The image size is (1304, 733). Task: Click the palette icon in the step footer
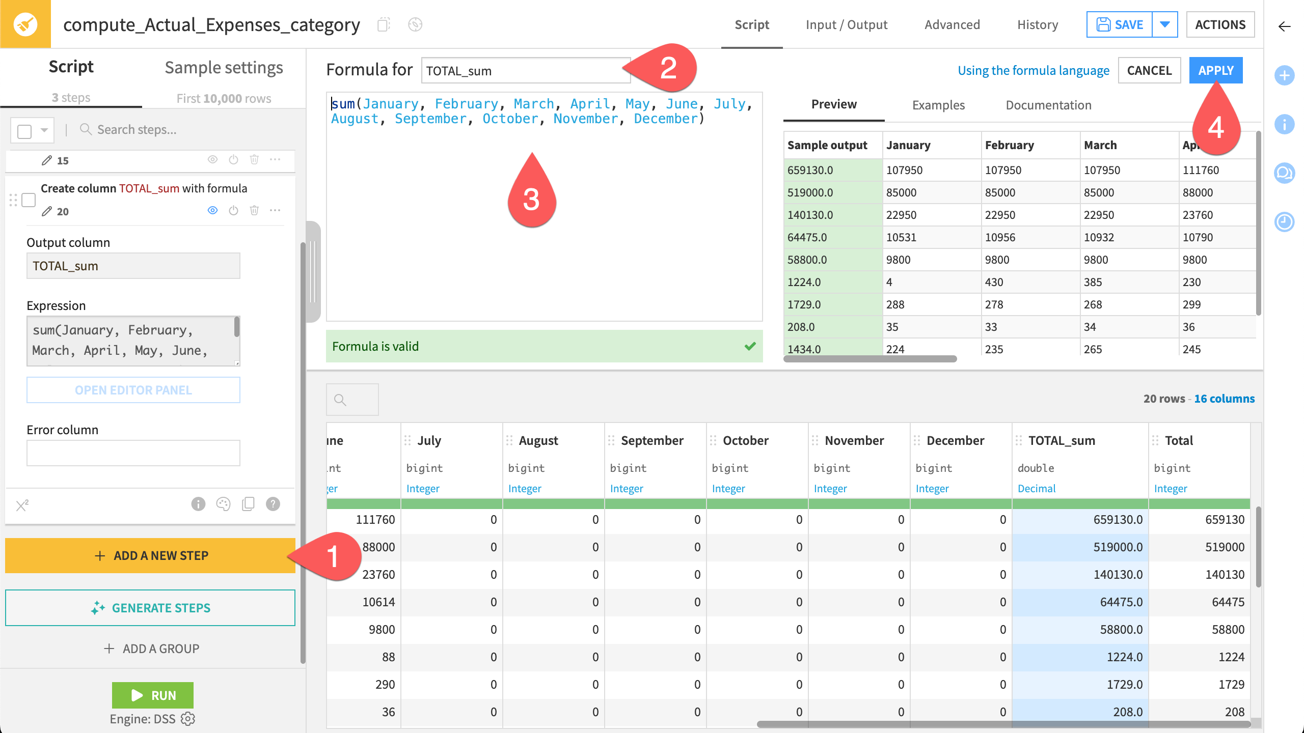click(223, 504)
